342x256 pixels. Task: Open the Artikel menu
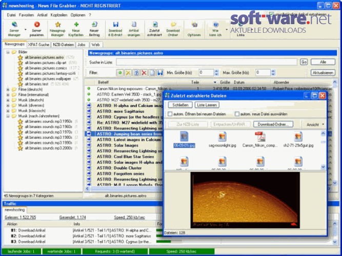click(42, 15)
